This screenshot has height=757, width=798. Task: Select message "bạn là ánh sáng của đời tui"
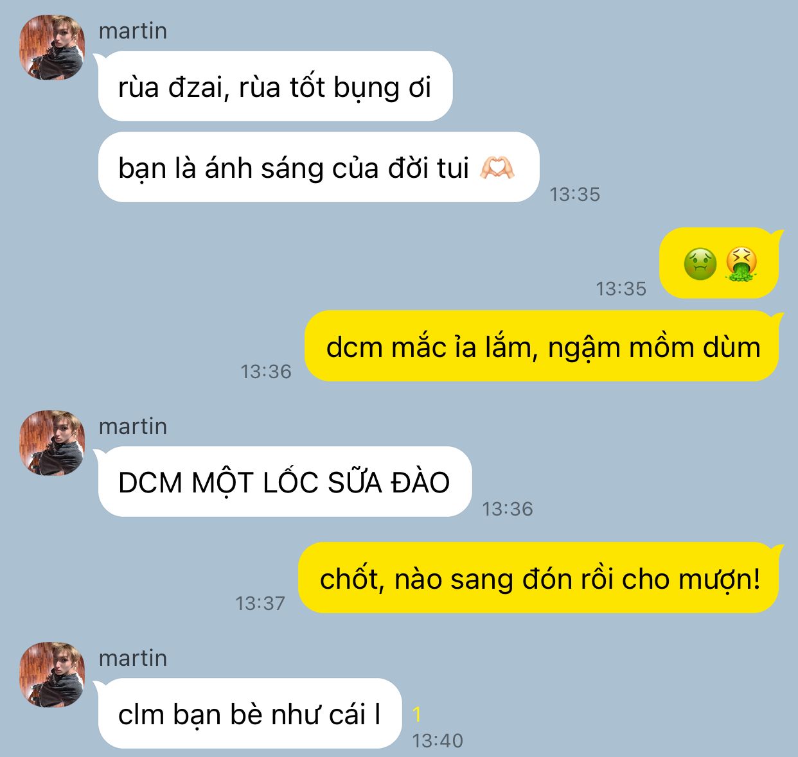[x=318, y=167]
